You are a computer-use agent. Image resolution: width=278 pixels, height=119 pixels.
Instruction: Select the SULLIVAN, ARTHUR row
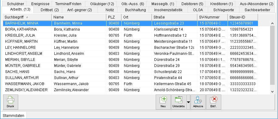(x=130, y=78)
